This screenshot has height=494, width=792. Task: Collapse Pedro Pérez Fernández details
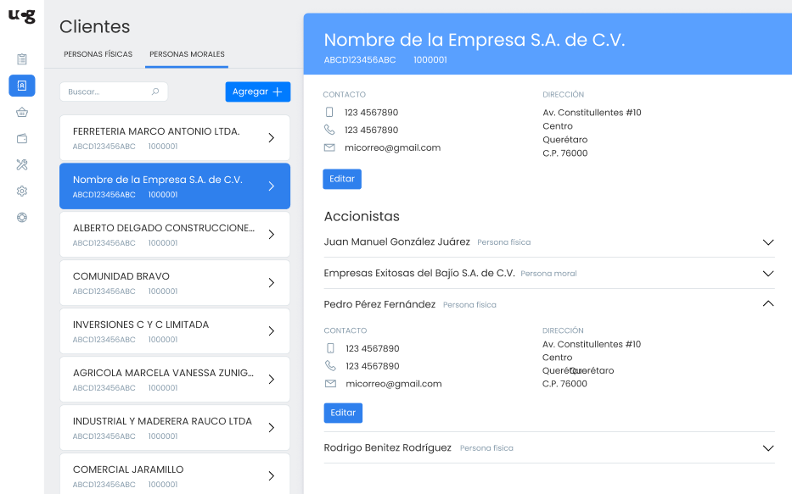[x=768, y=303]
